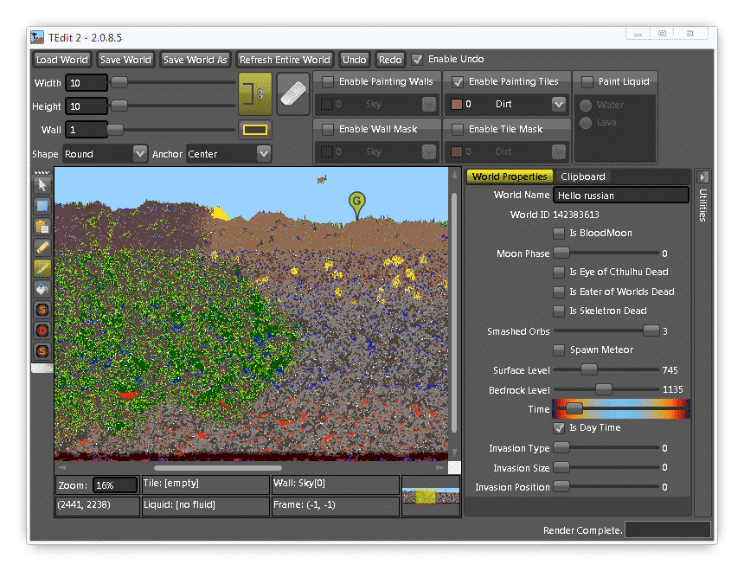The image size is (744, 571).
Task: Select the Lava radio button
Action: click(x=586, y=123)
